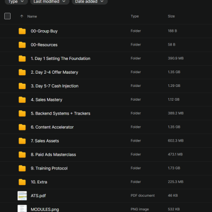Click the 58 B size value
The height and width of the screenshot is (212, 212).
click(x=172, y=45)
